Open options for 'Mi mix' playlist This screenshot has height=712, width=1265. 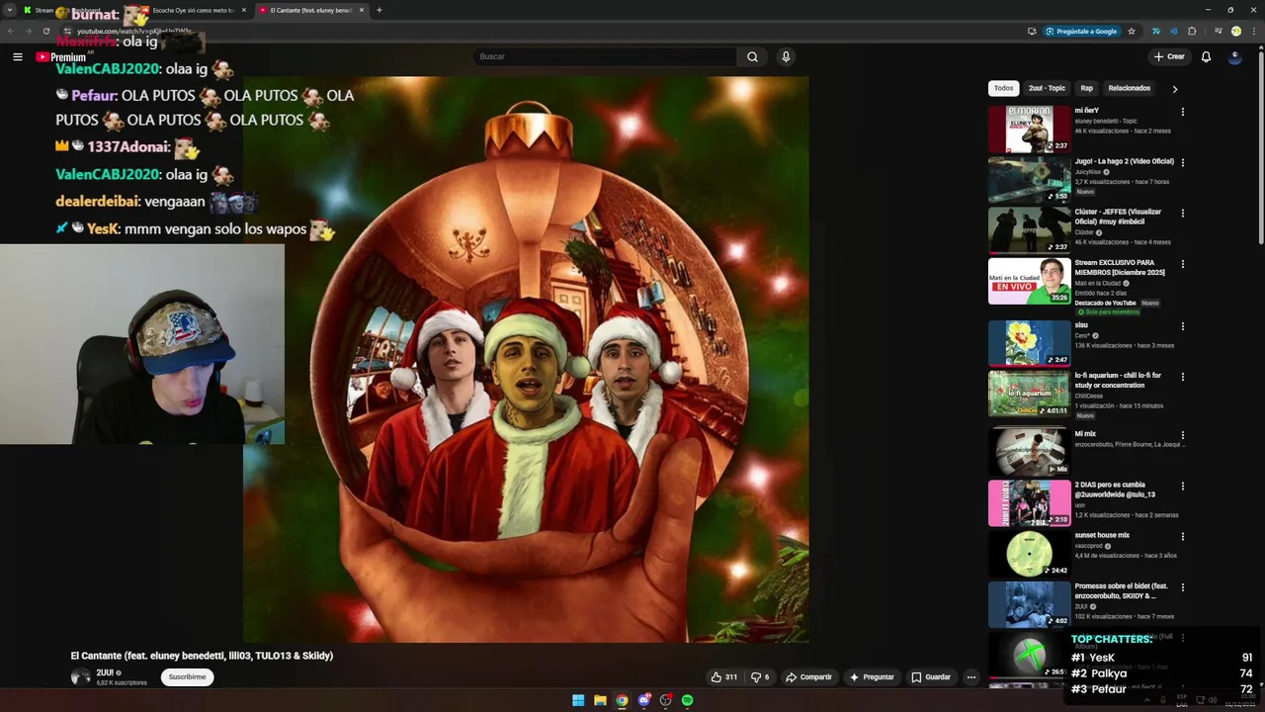click(x=1182, y=435)
